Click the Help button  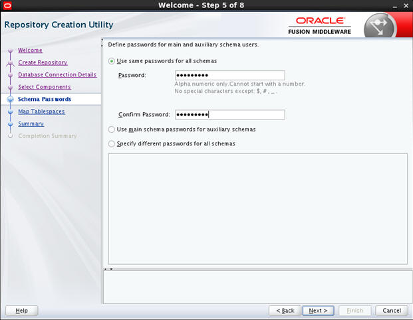point(21,311)
